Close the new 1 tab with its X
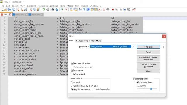The height and width of the screenshot is (105, 187). 11,15
